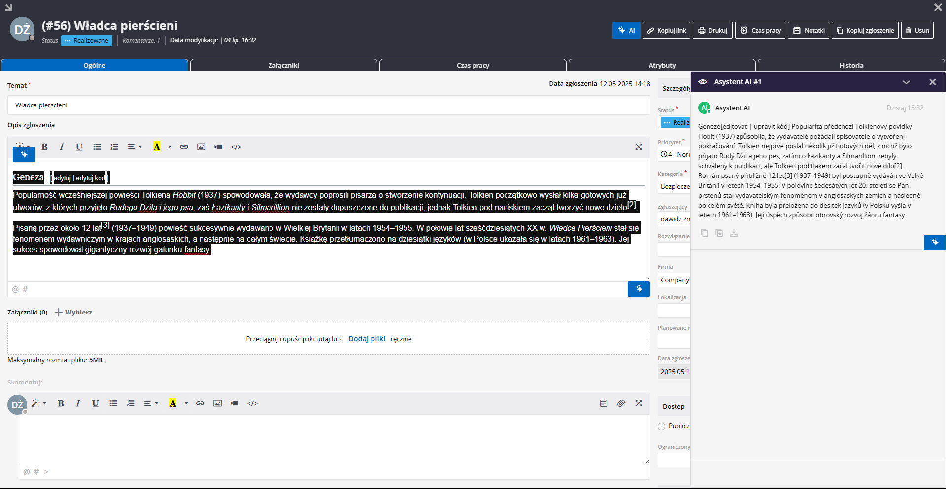
Task: Open highlight color dropdown arrow in comment editor
Action: coord(186,403)
